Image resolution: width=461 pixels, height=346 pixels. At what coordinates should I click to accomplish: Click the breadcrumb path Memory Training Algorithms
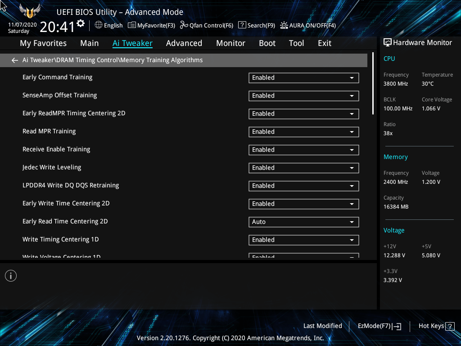pos(162,60)
